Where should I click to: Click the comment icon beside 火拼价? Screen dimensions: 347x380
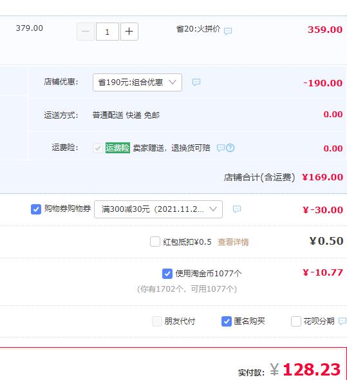tap(228, 31)
